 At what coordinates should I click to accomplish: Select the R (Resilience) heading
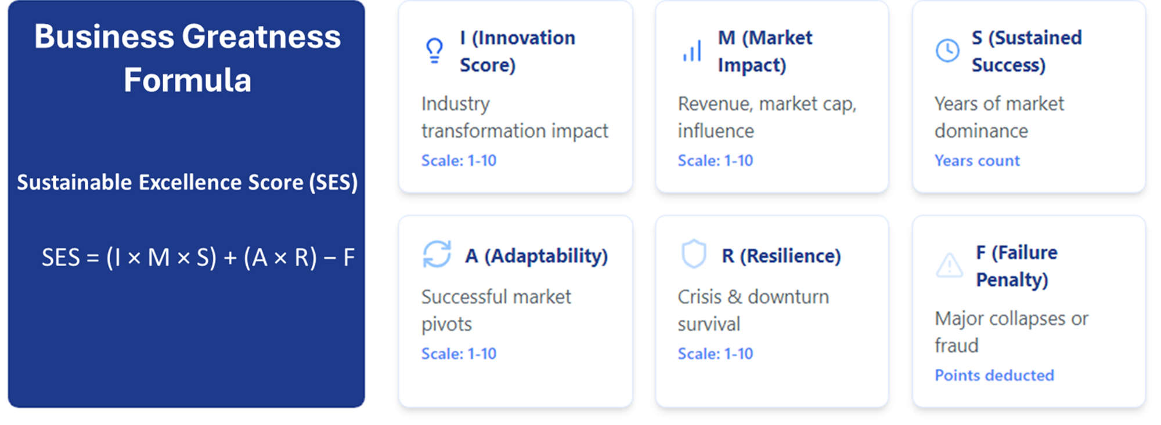coord(781,256)
